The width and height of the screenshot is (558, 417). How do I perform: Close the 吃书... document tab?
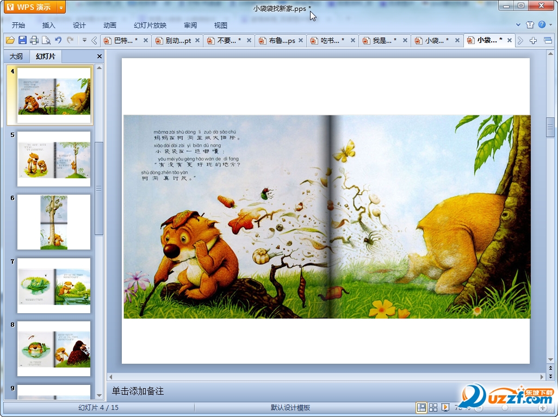tap(352, 41)
